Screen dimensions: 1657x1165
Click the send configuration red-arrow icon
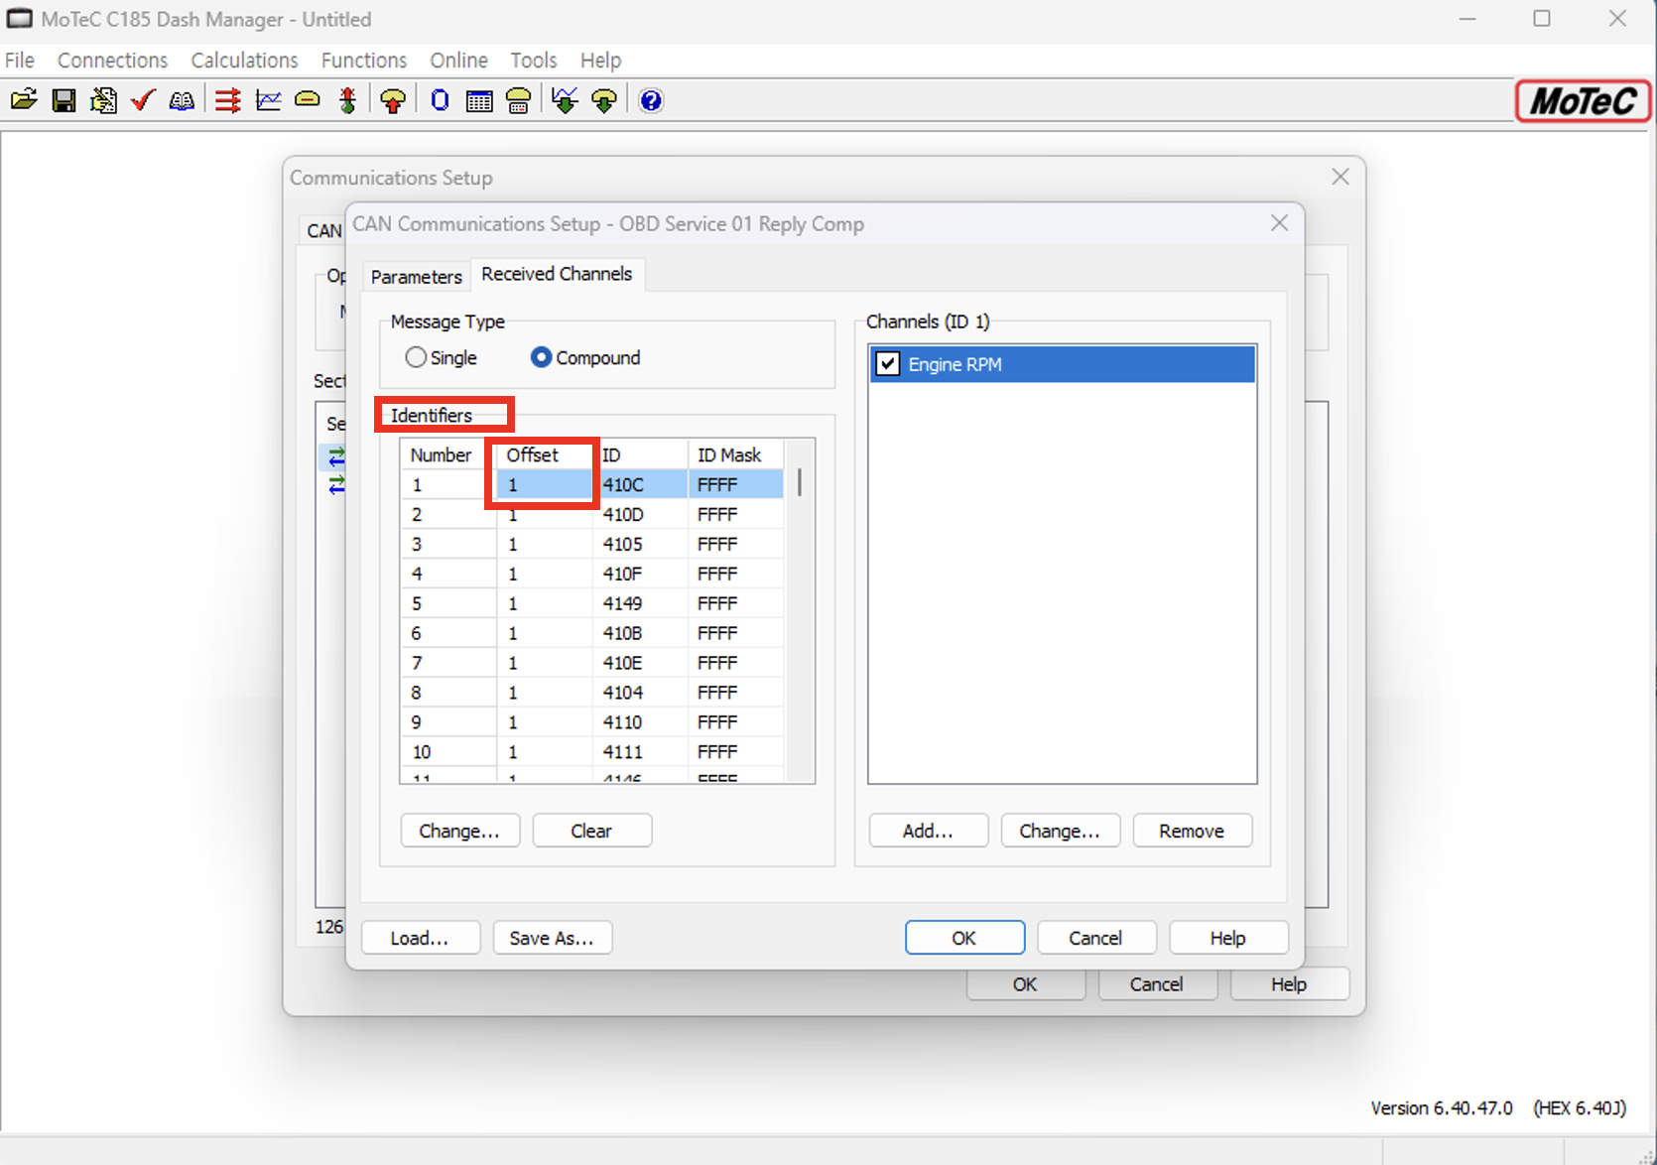pyautogui.click(x=393, y=100)
